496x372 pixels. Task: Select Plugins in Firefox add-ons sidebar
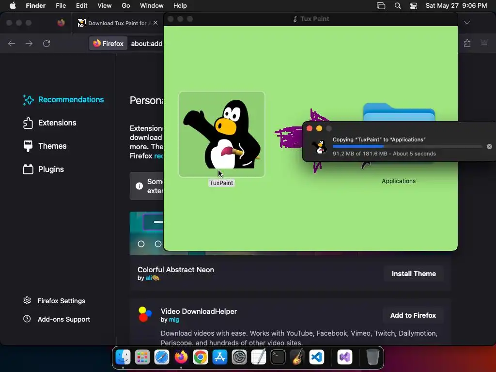tap(43, 169)
